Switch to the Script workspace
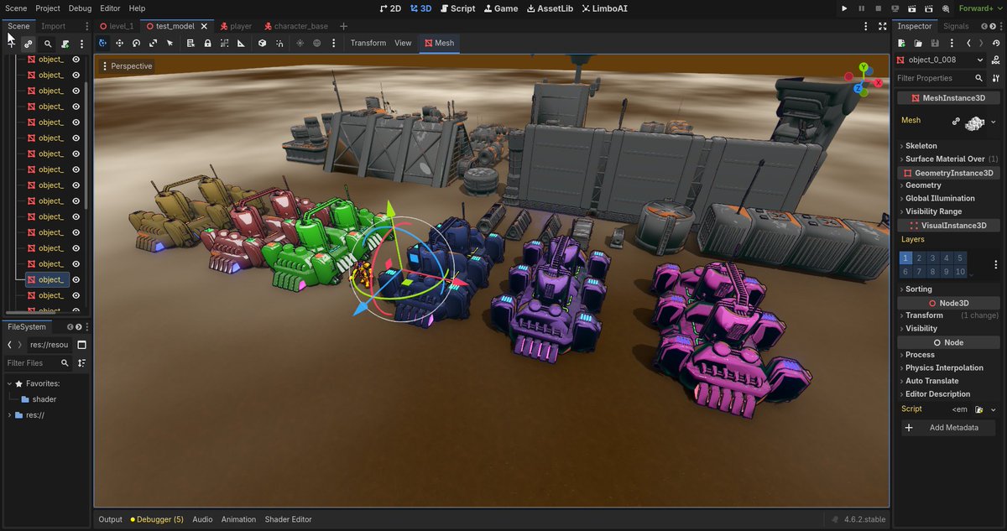1007x531 pixels. point(457,8)
